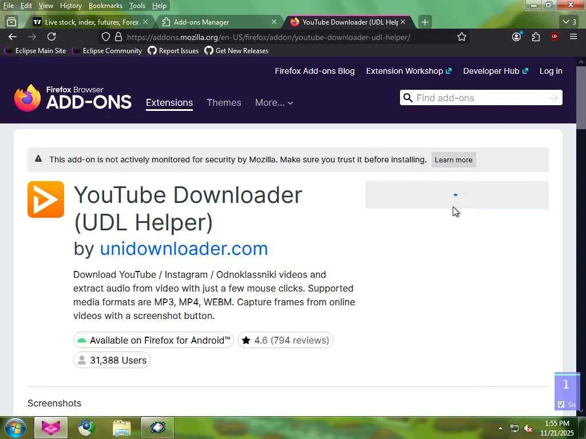Submit search with the arrow icon
Screen dimensions: 586x439
(x=553, y=98)
